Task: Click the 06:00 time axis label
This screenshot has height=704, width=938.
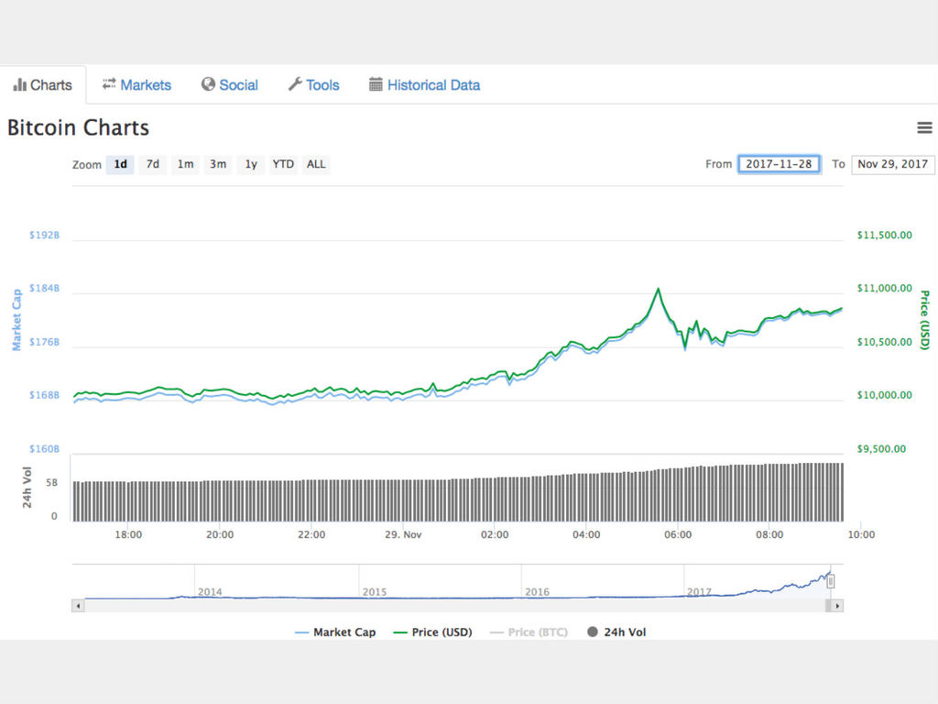Action: coord(678,534)
